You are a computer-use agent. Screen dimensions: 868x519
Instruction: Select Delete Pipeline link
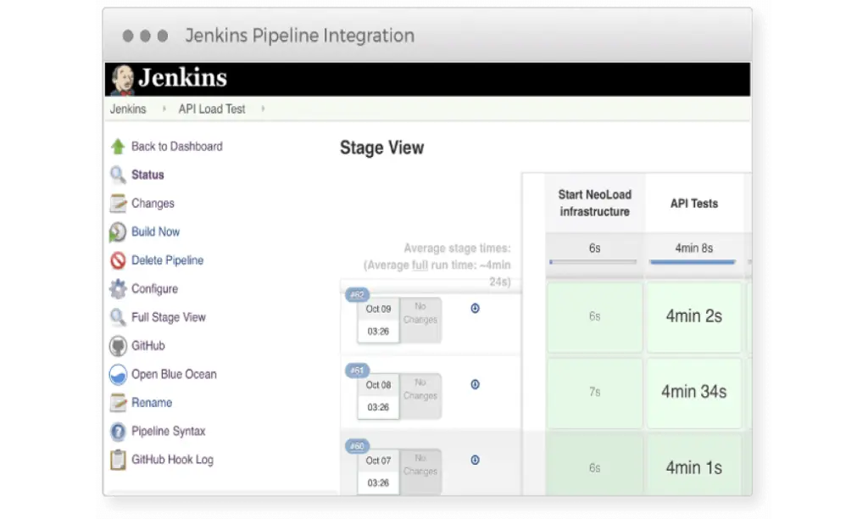point(167,259)
